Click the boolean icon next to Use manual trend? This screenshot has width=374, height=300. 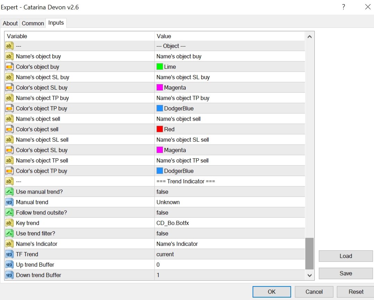click(x=9, y=192)
